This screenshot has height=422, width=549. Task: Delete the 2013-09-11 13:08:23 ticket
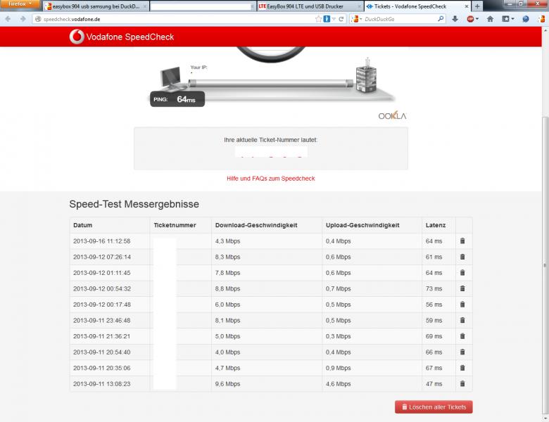tap(462, 383)
